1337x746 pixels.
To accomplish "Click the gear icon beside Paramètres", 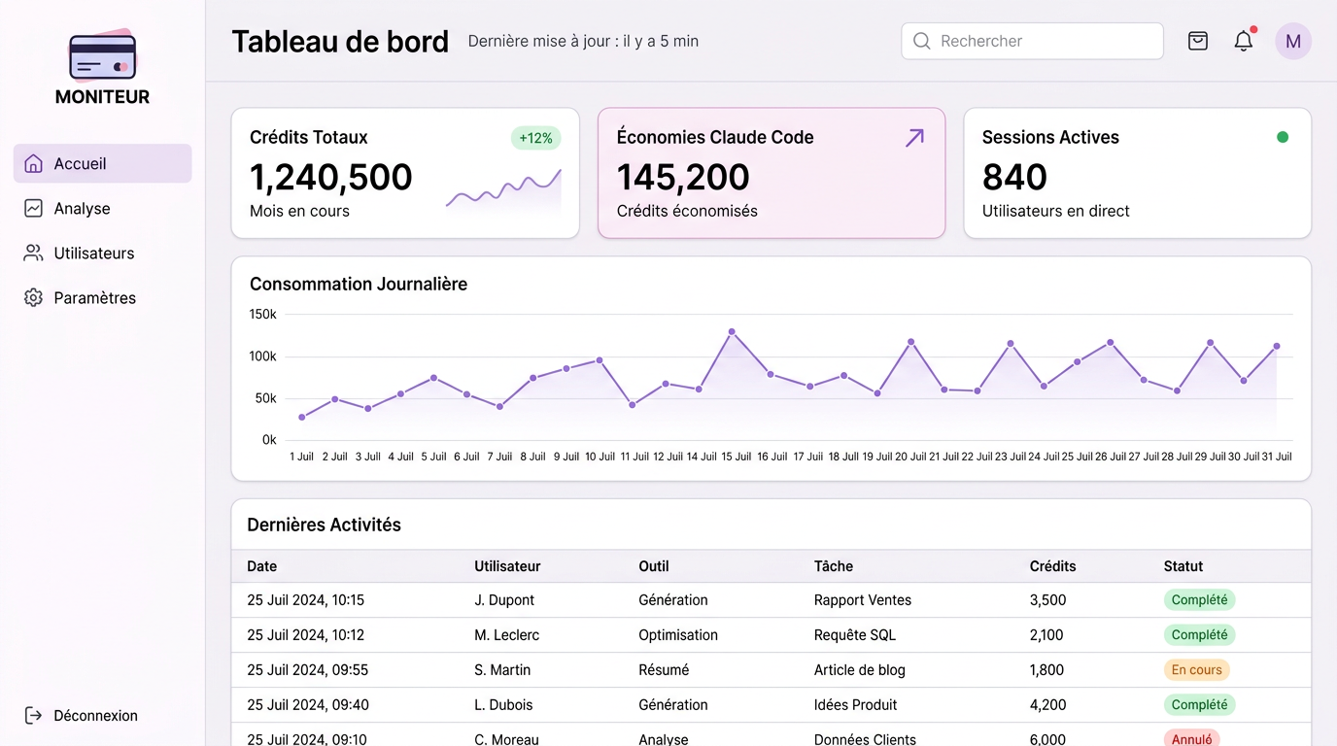I will [x=33, y=297].
